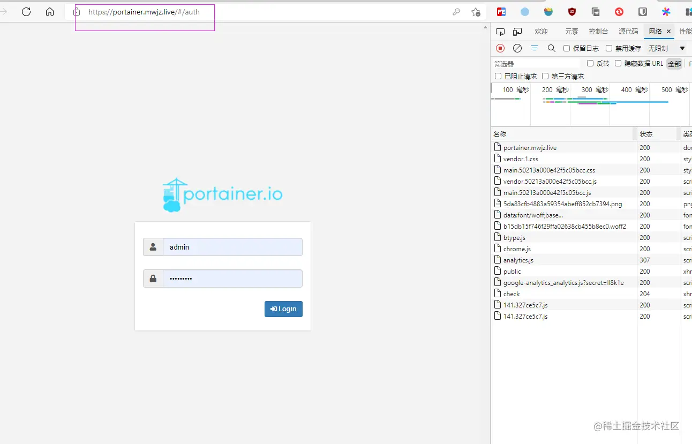Viewport: 692px width, 444px height.
Task: Toggle the network filter funnel icon
Action: pyautogui.click(x=535, y=48)
